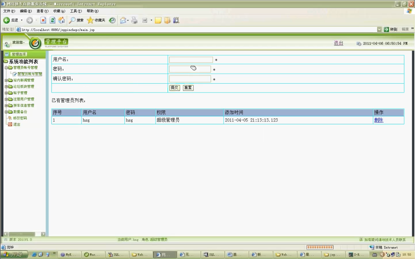This screenshot has width=415, height=259.
Task: Click the address bar URL field
Action: tap(196, 30)
